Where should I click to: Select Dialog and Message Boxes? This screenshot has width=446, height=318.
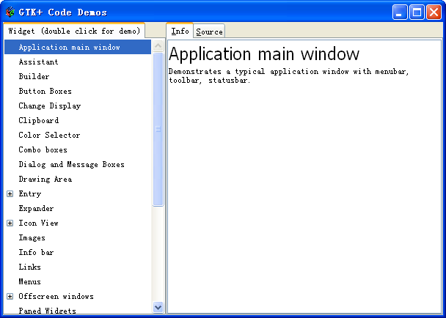78,164
